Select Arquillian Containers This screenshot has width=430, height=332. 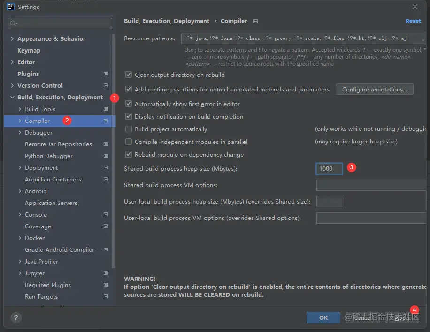pyautogui.click(x=53, y=180)
